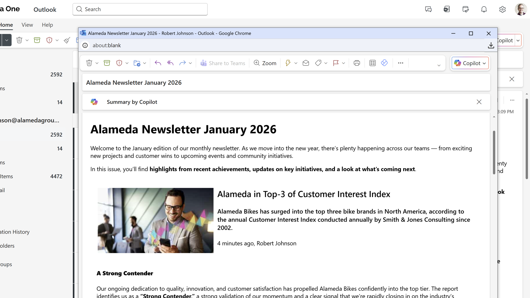Click the Alameda in Top-3 article headline
The width and height of the screenshot is (530, 298).
point(304,194)
